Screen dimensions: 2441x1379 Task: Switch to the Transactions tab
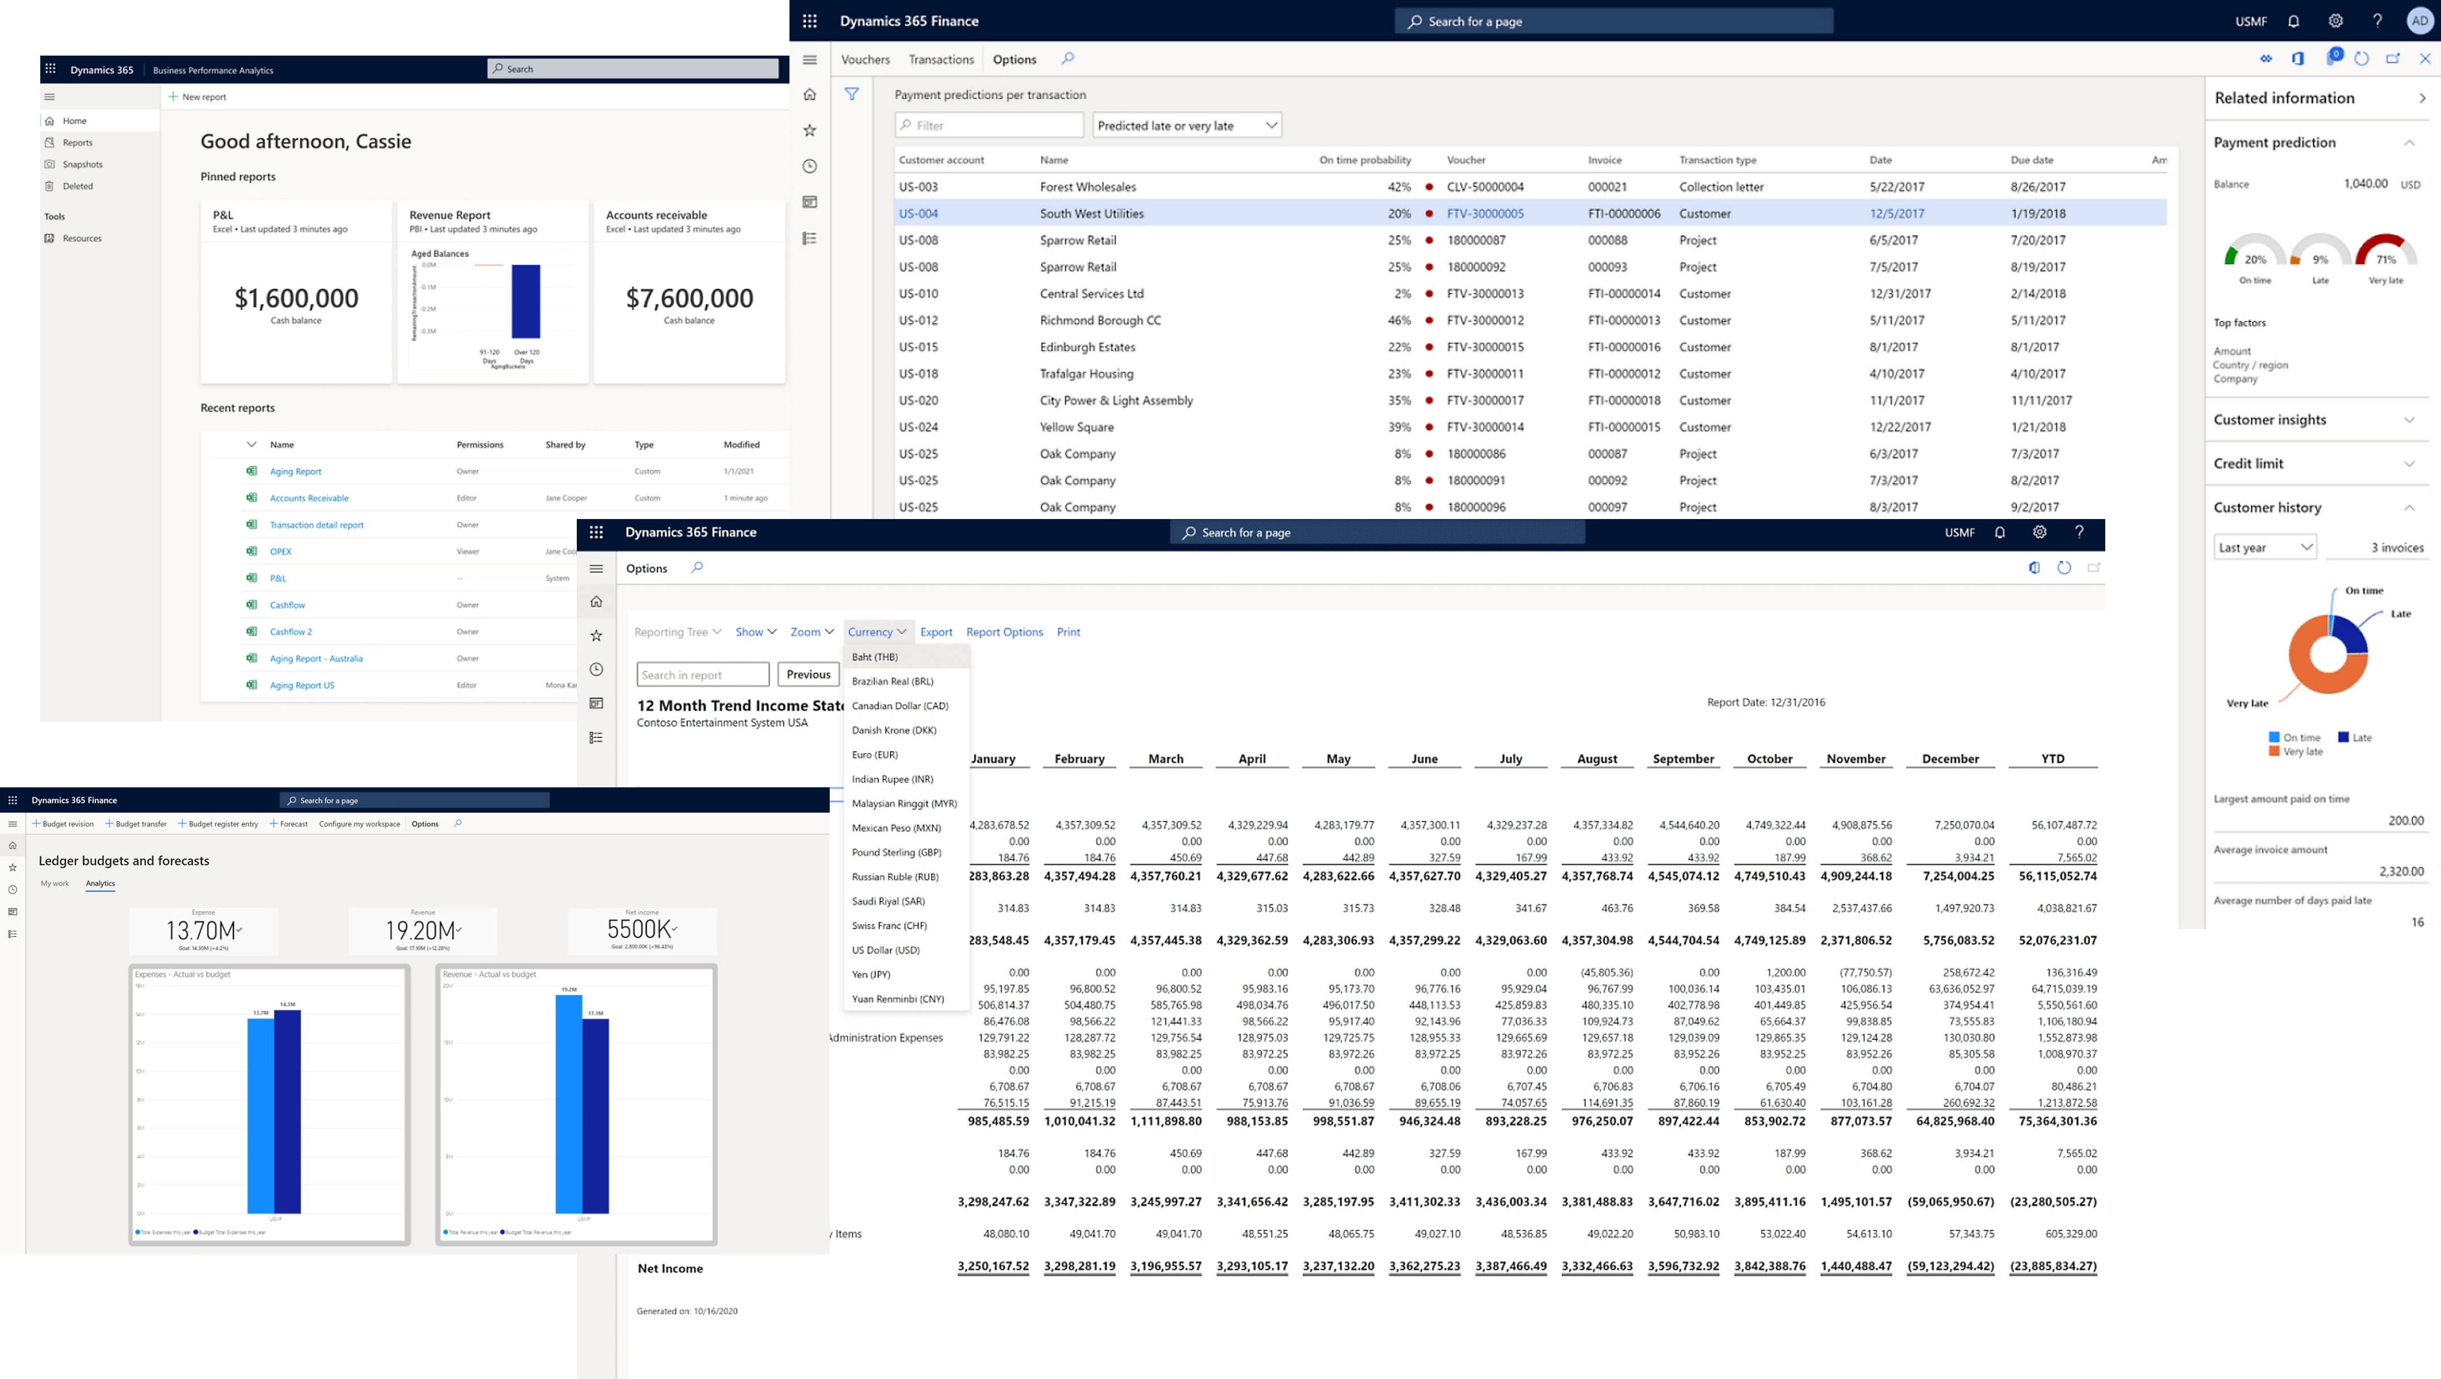(x=941, y=59)
